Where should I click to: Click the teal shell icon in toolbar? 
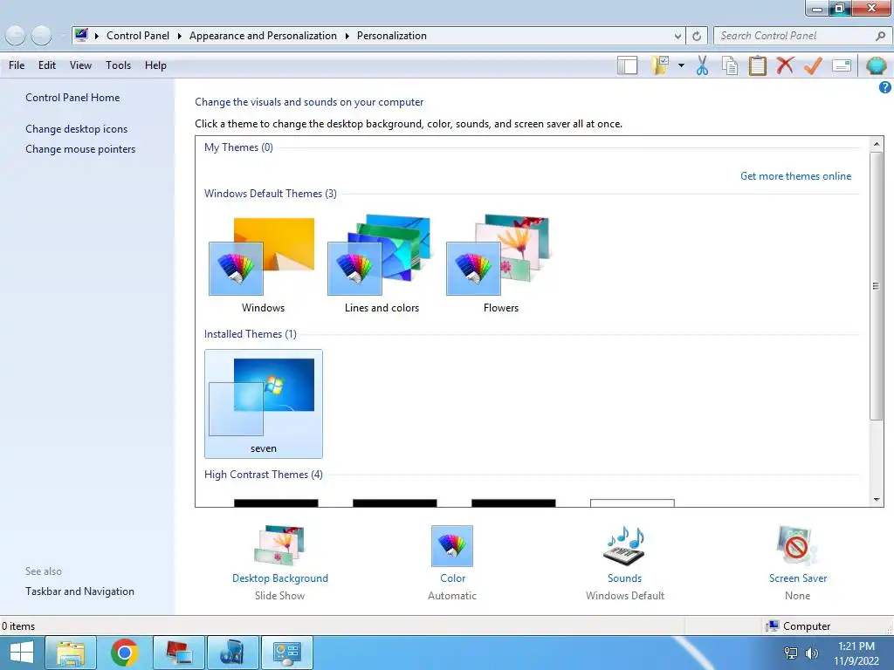tap(876, 65)
